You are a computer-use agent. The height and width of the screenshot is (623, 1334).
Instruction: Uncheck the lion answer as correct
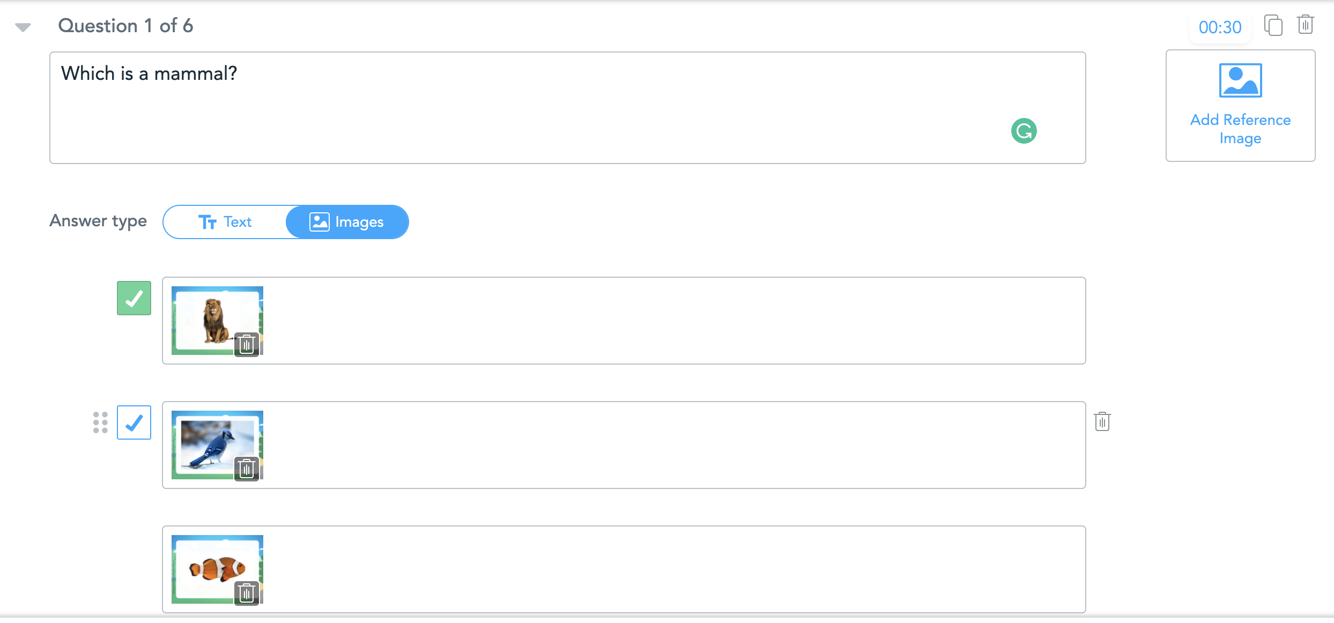134,298
